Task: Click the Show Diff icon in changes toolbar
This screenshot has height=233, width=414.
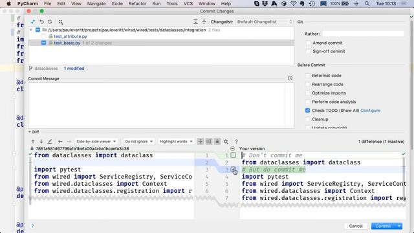Action: pos(33,22)
